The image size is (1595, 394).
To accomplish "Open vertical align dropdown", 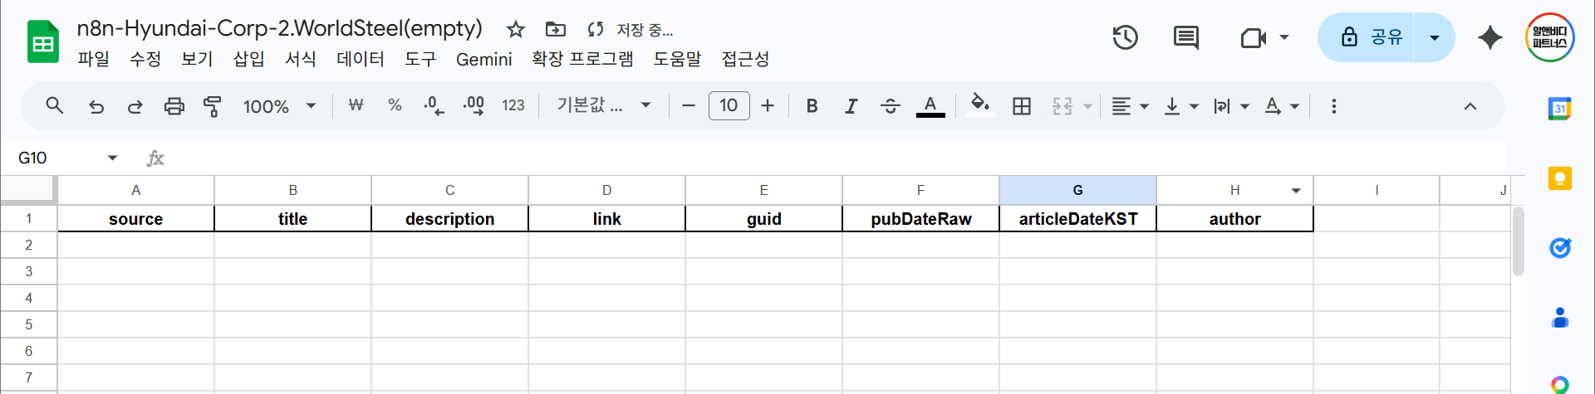I will (1181, 106).
